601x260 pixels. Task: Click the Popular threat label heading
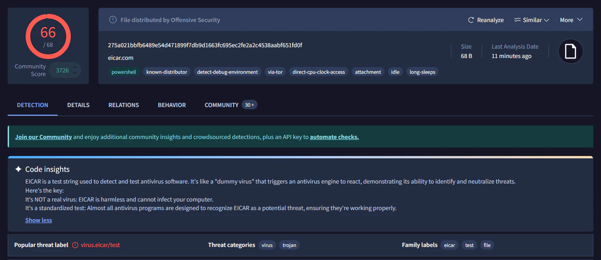[41, 245]
